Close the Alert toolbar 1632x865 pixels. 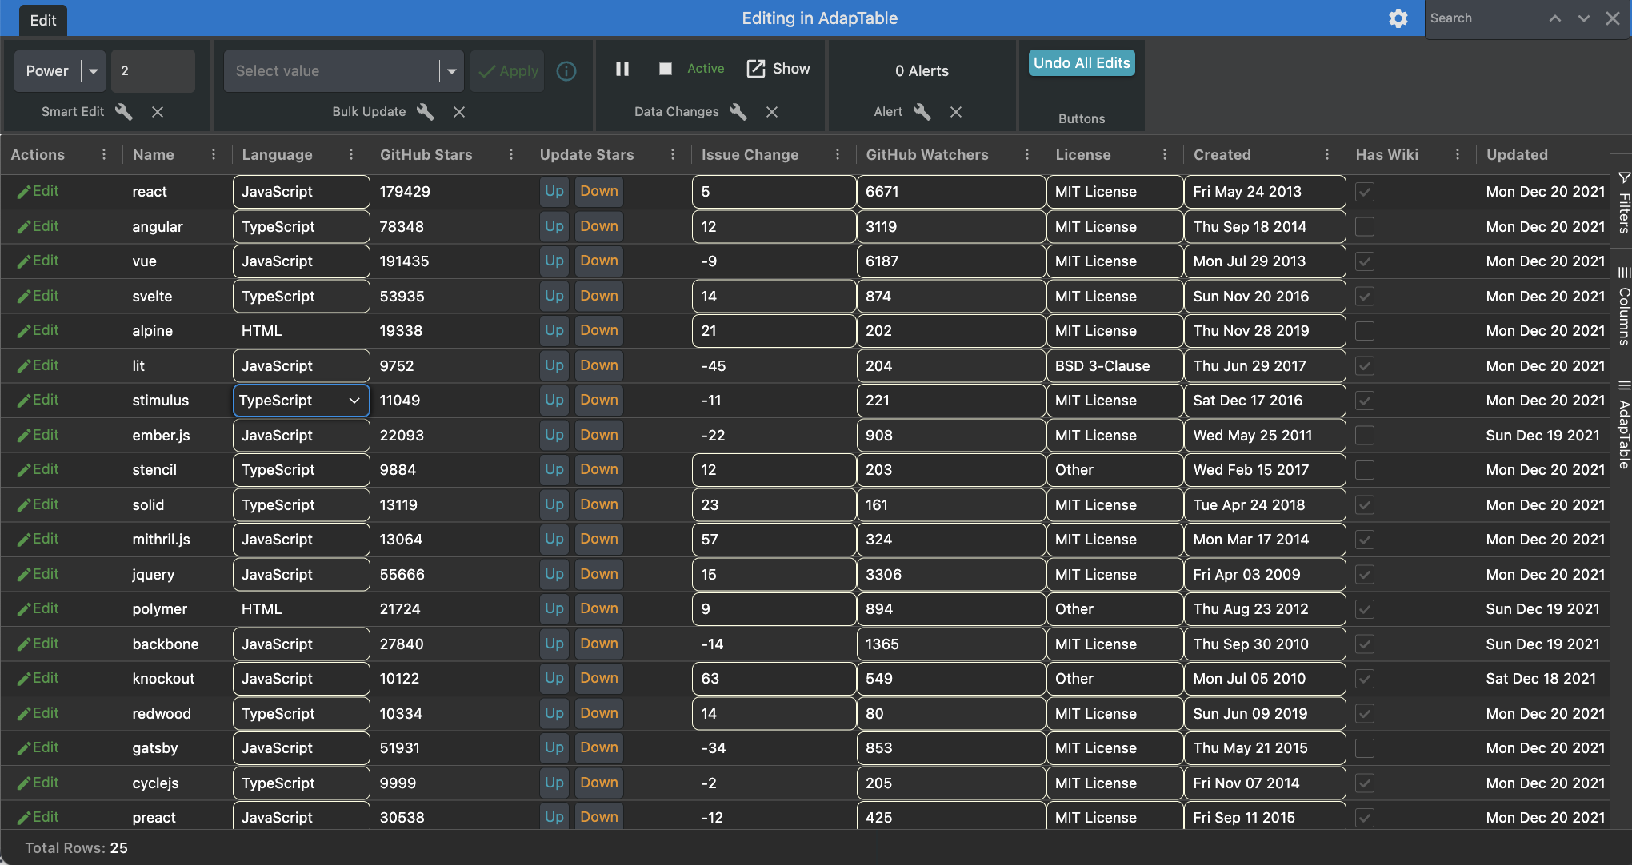(x=956, y=112)
